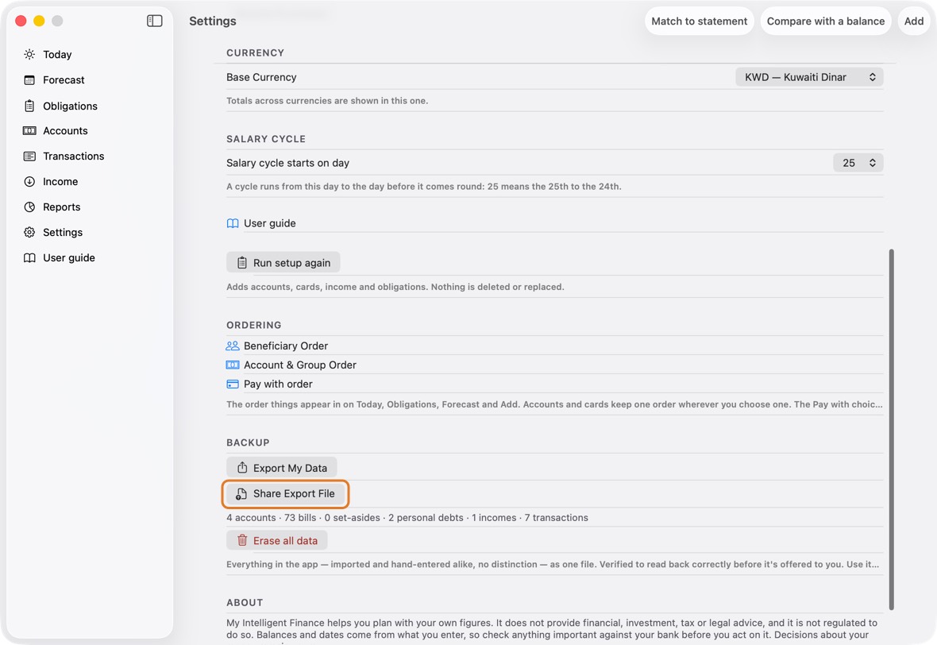
Task: Click the 'A cycle runs from this day' note
Action: 424,187
